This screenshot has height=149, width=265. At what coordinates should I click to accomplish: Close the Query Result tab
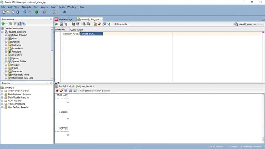(x=94, y=86)
